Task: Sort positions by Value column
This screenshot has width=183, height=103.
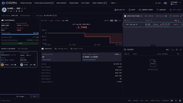Action: pyautogui.click(x=148, y=20)
